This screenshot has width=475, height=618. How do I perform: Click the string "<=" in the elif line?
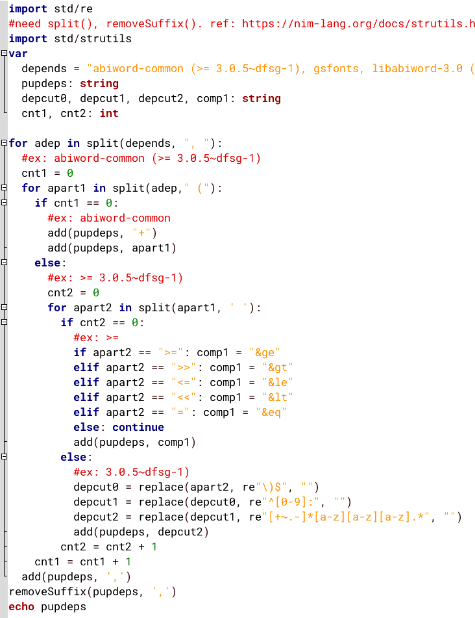pos(184,382)
